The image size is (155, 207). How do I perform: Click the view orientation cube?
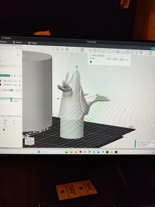pos(29,141)
